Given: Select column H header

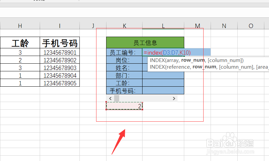Looking at the screenshot, I should [20, 26].
